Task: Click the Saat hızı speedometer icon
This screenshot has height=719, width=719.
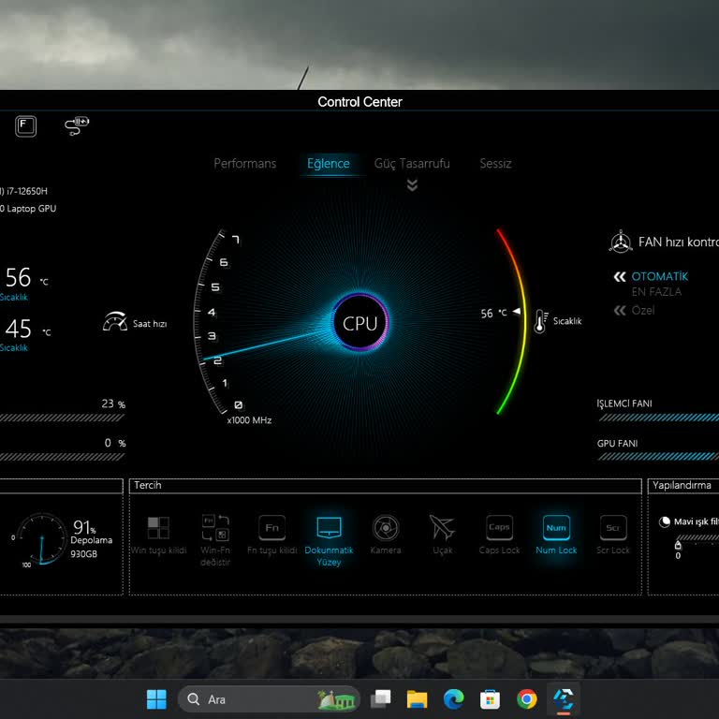Action: click(115, 321)
